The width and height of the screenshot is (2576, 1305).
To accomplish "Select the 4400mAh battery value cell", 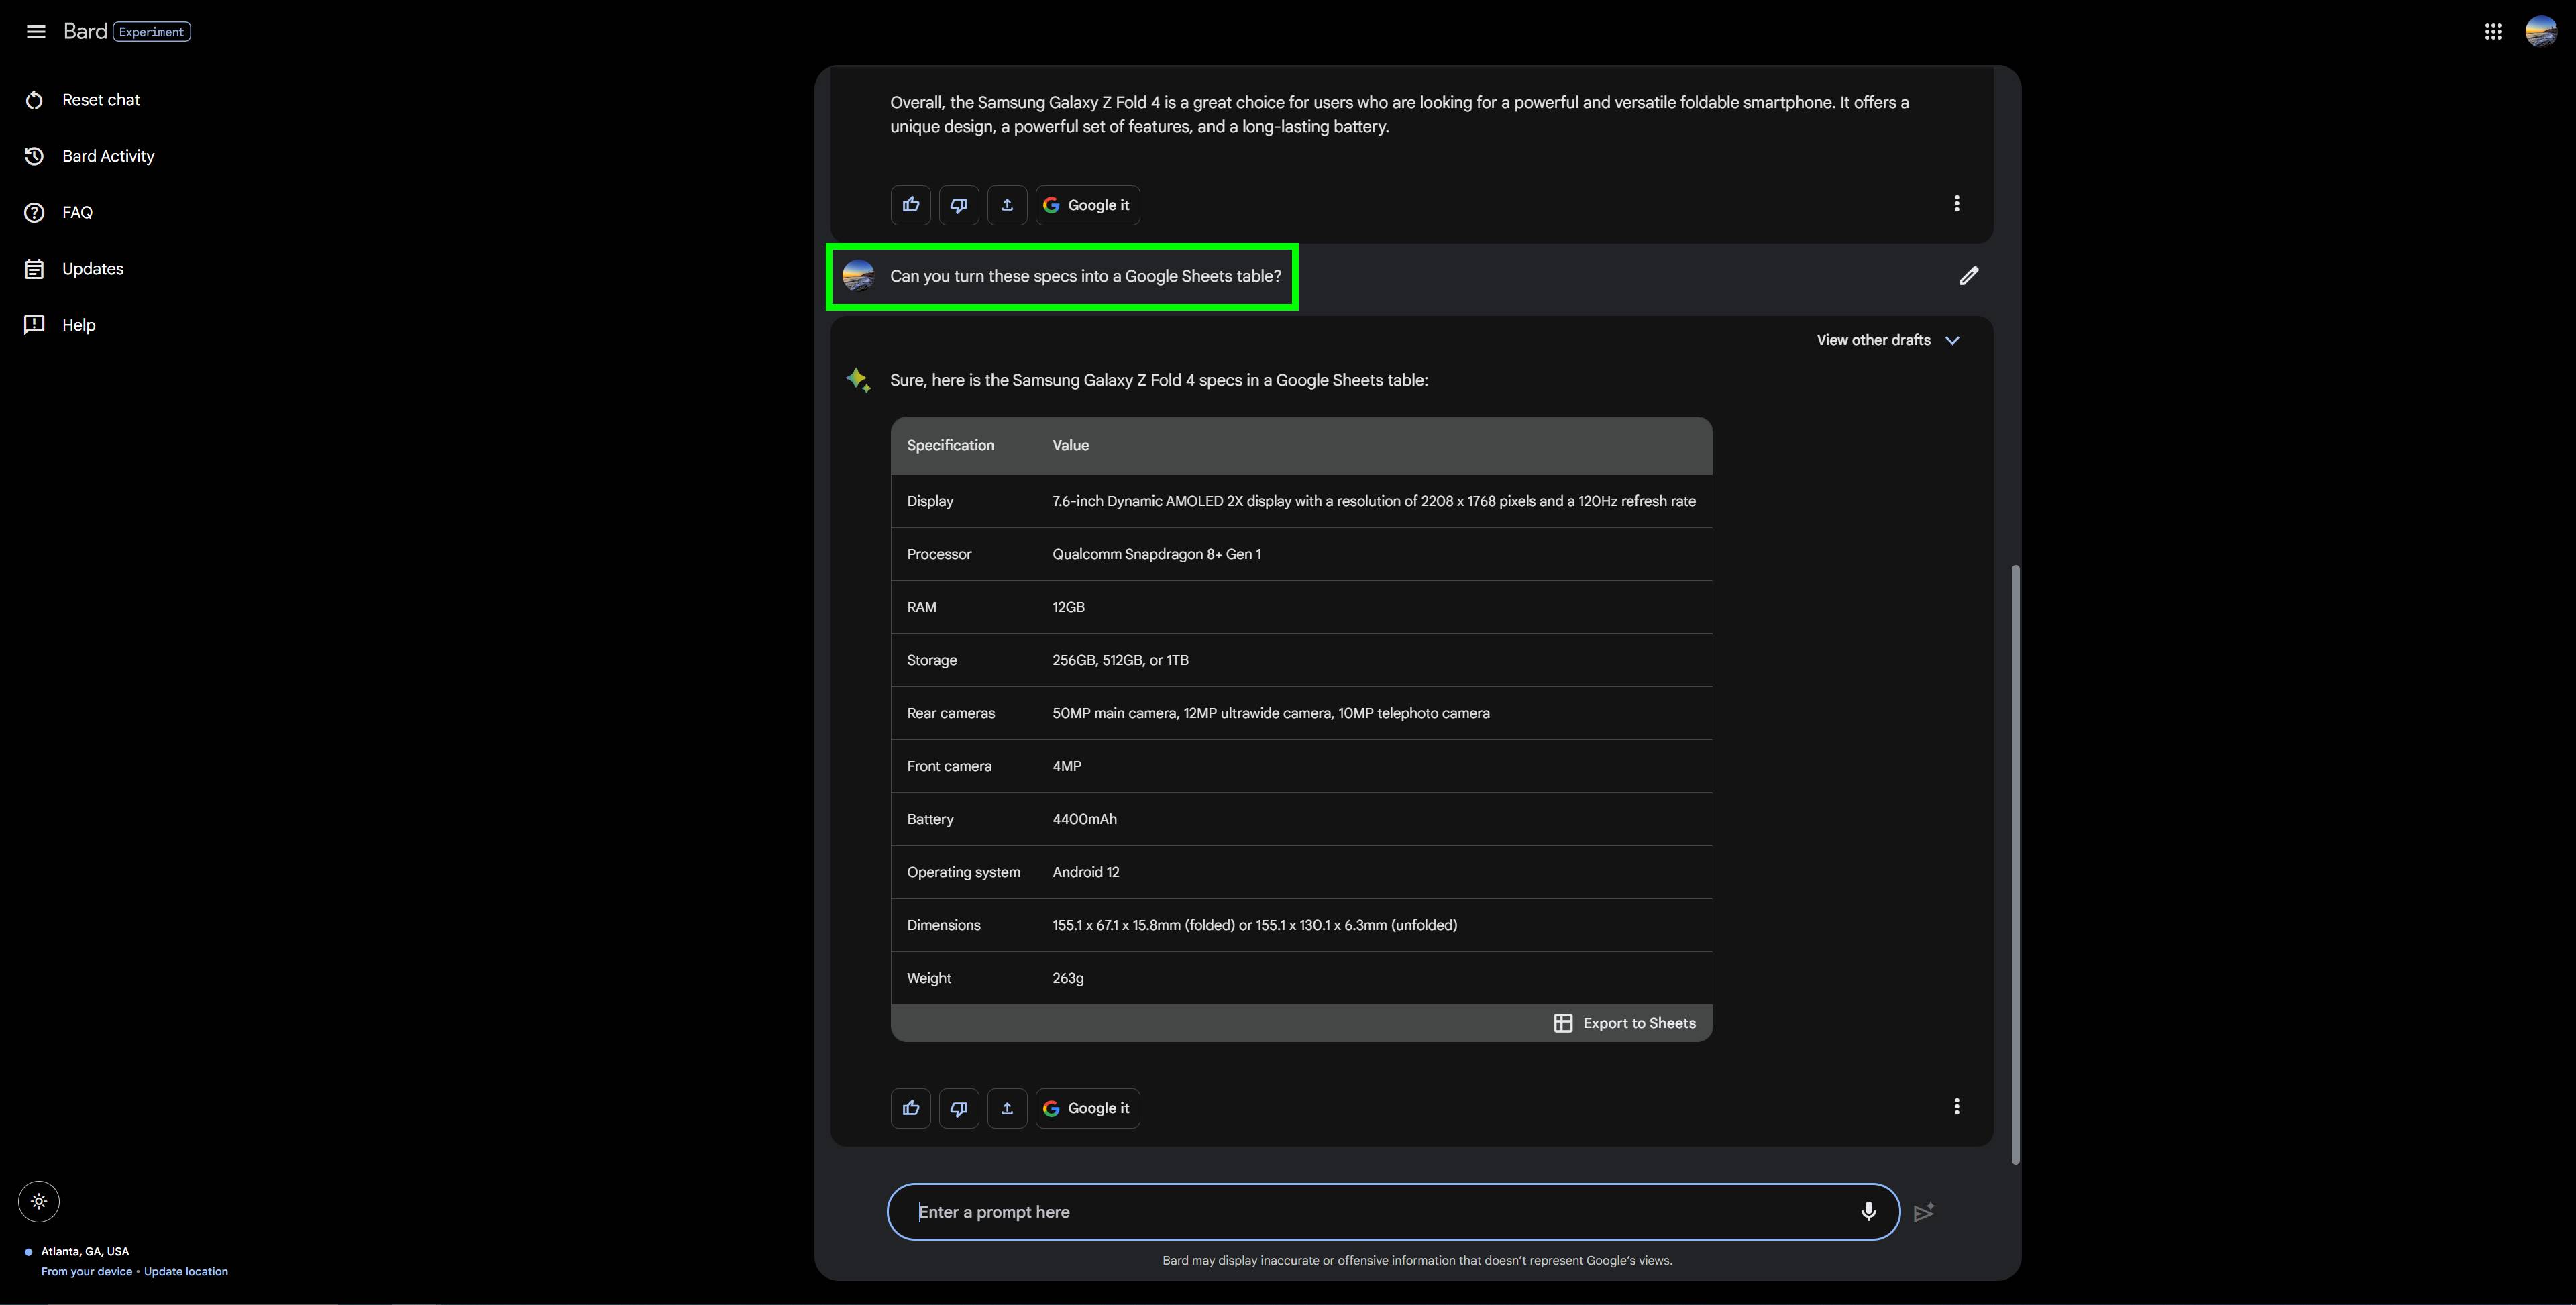I will 1084,819.
